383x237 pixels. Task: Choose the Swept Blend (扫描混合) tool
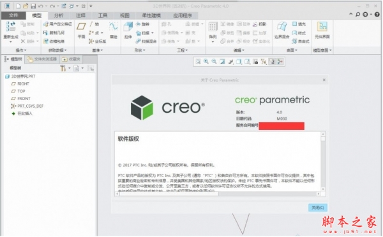click(x=146, y=41)
